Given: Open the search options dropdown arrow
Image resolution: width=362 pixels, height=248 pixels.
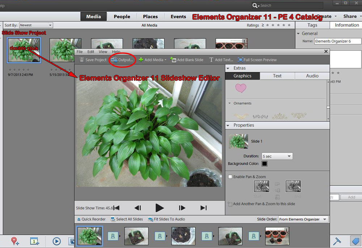Looking at the screenshot, I should pos(258,6).
